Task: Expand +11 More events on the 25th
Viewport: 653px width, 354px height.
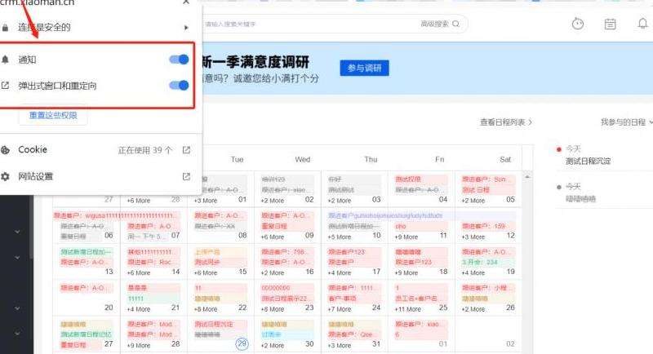Action: click(x=408, y=309)
